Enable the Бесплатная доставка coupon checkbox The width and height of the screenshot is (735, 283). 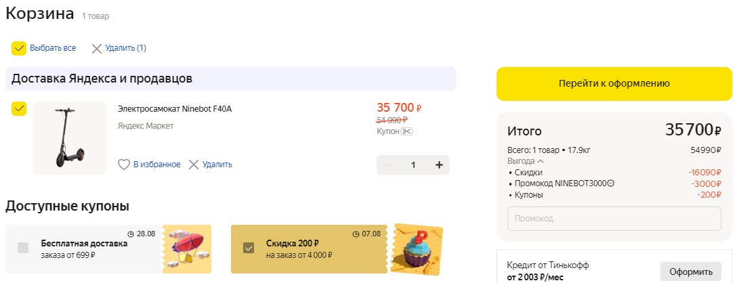point(23,248)
